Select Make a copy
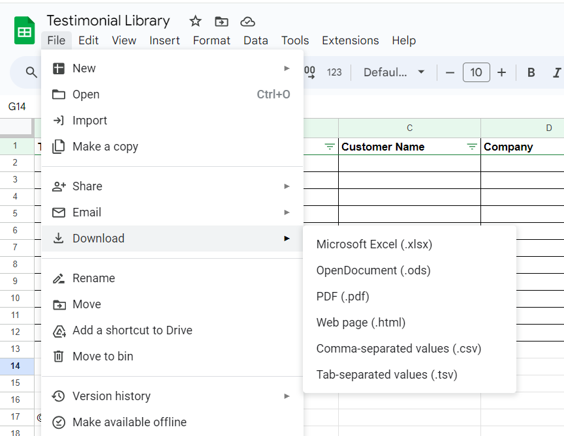Image resolution: width=564 pixels, height=436 pixels. pos(172,147)
